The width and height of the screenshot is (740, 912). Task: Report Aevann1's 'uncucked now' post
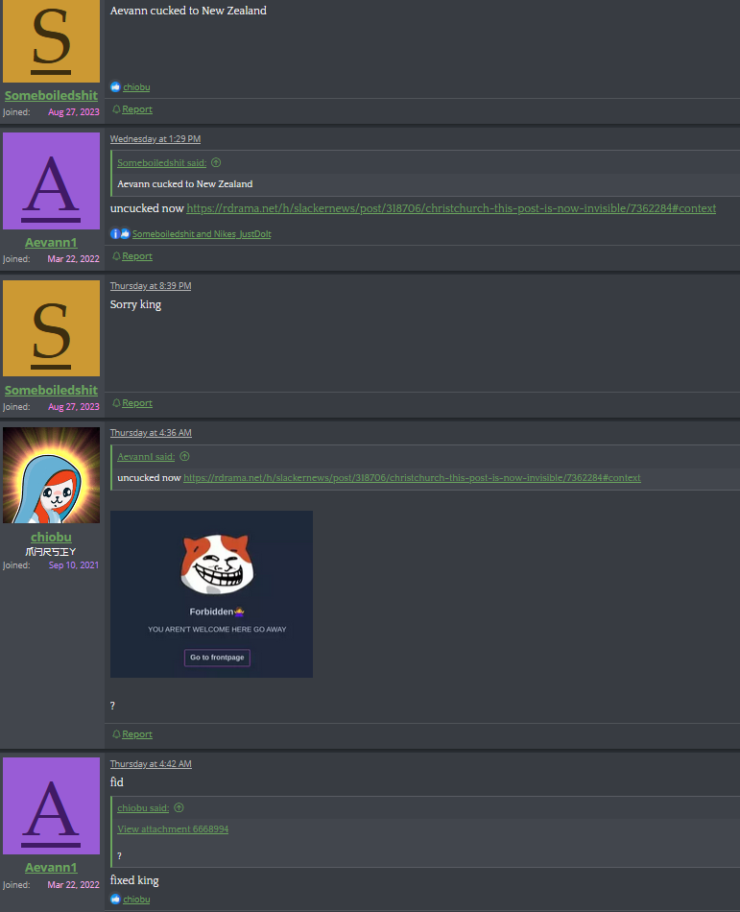(x=137, y=256)
